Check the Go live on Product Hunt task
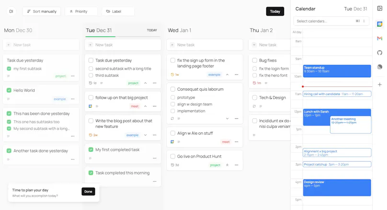Viewport: 387px width, 210px height. tap(173, 157)
